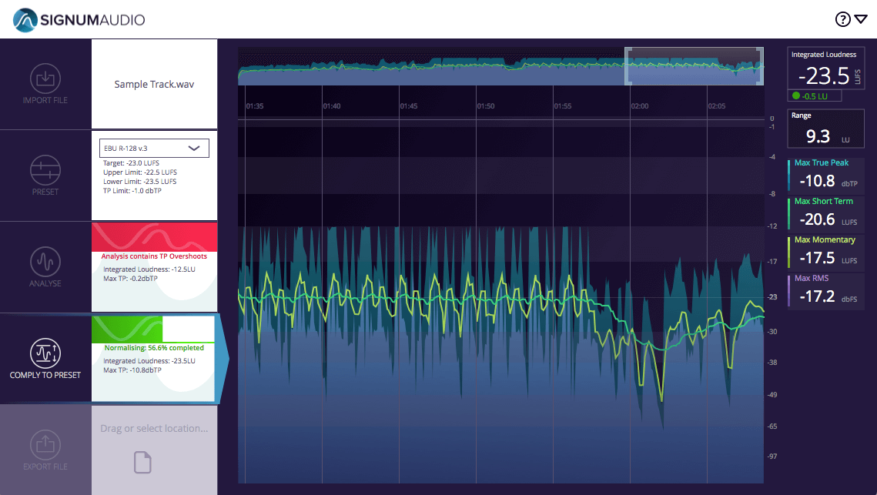Click the 02:00 mark on the time ruler
This screenshot has width=877, height=495.
click(x=639, y=106)
